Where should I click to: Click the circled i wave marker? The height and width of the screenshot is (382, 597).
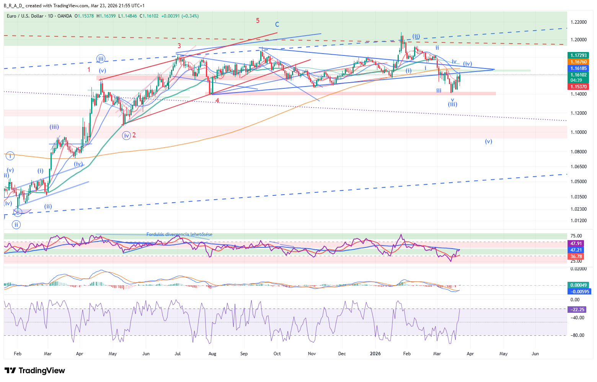(x=10, y=156)
